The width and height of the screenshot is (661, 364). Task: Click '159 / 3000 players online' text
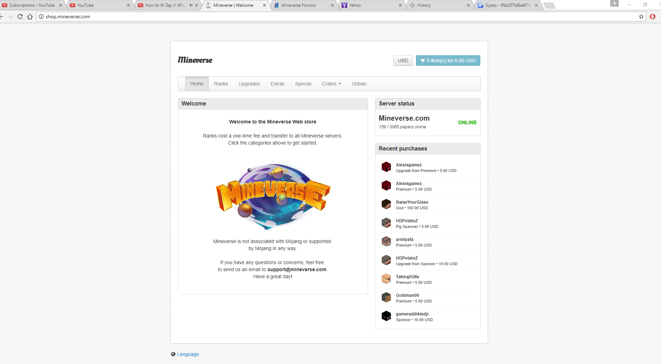[x=403, y=127]
